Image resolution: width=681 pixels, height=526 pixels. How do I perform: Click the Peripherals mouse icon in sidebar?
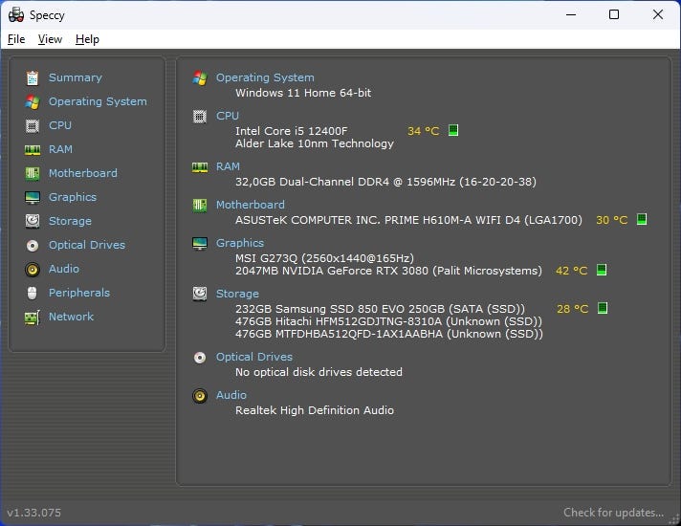point(33,294)
